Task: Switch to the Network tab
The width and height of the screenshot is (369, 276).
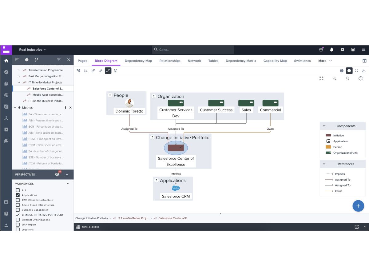Action: tap(194, 61)
